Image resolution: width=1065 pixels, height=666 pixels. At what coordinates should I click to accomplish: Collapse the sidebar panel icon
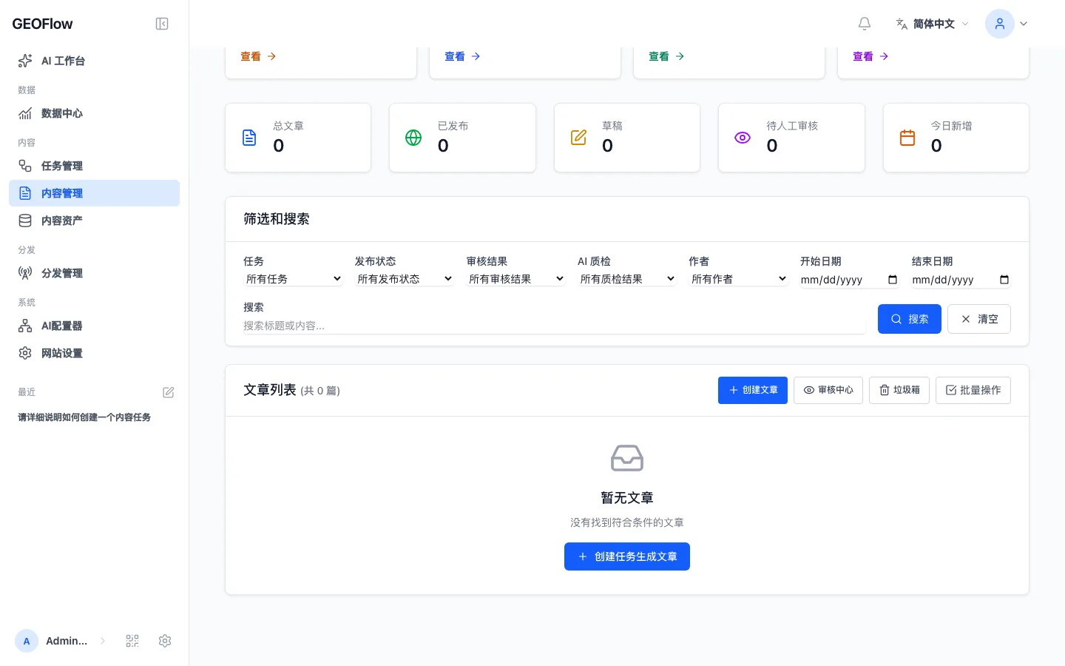162,24
